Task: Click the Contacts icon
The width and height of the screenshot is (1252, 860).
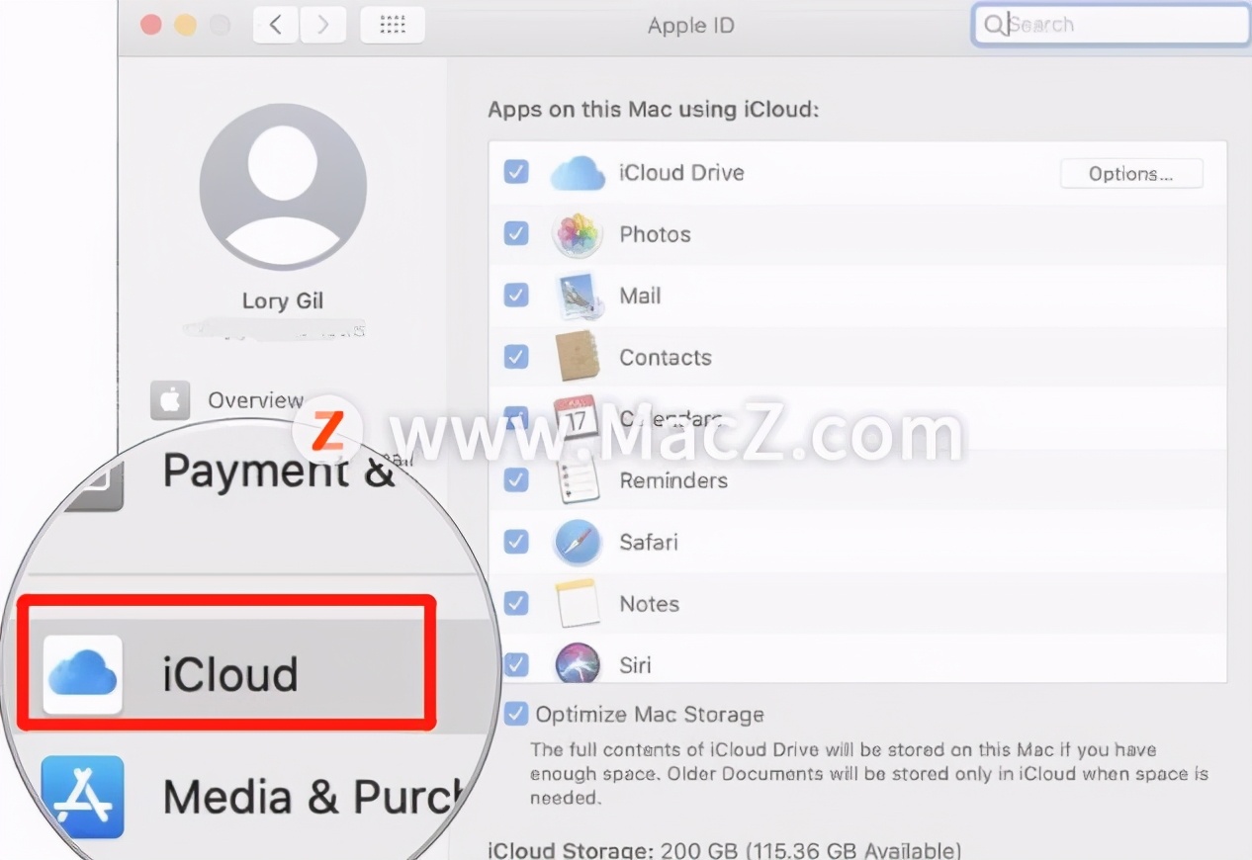Action: tap(579, 357)
